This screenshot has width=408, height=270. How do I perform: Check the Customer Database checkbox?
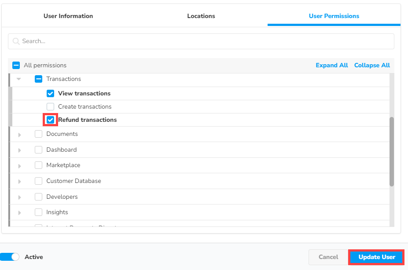pyautogui.click(x=38, y=181)
